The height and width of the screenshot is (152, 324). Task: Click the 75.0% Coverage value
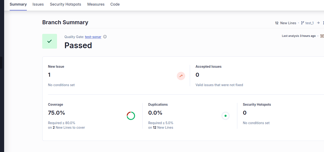click(56, 113)
